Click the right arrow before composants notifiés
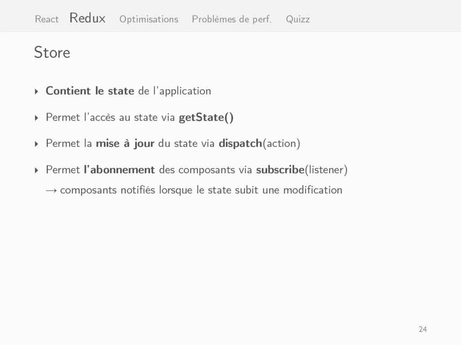This screenshot has height=345, width=461. 51,190
